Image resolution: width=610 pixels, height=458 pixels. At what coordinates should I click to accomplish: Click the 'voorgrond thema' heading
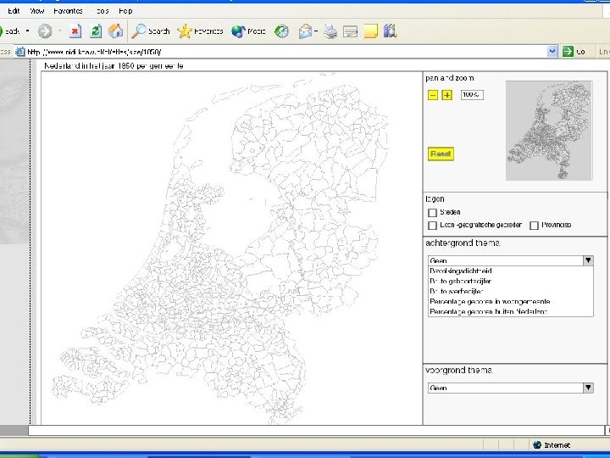[x=459, y=370]
